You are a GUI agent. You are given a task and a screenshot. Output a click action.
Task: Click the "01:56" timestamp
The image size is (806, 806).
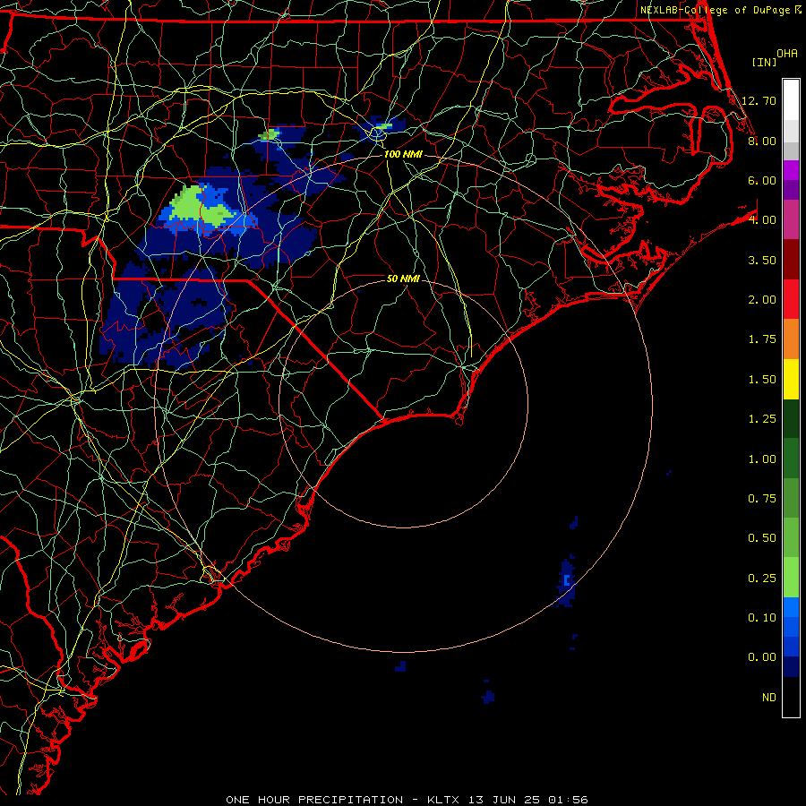(x=568, y=800)
